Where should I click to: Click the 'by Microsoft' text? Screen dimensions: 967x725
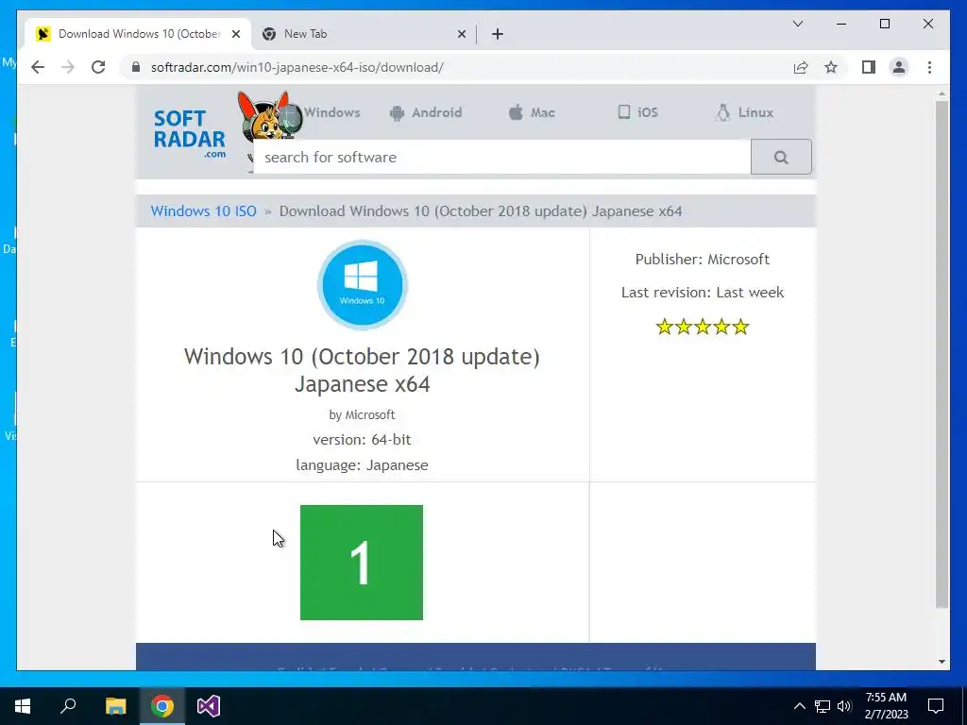point(362,415)
